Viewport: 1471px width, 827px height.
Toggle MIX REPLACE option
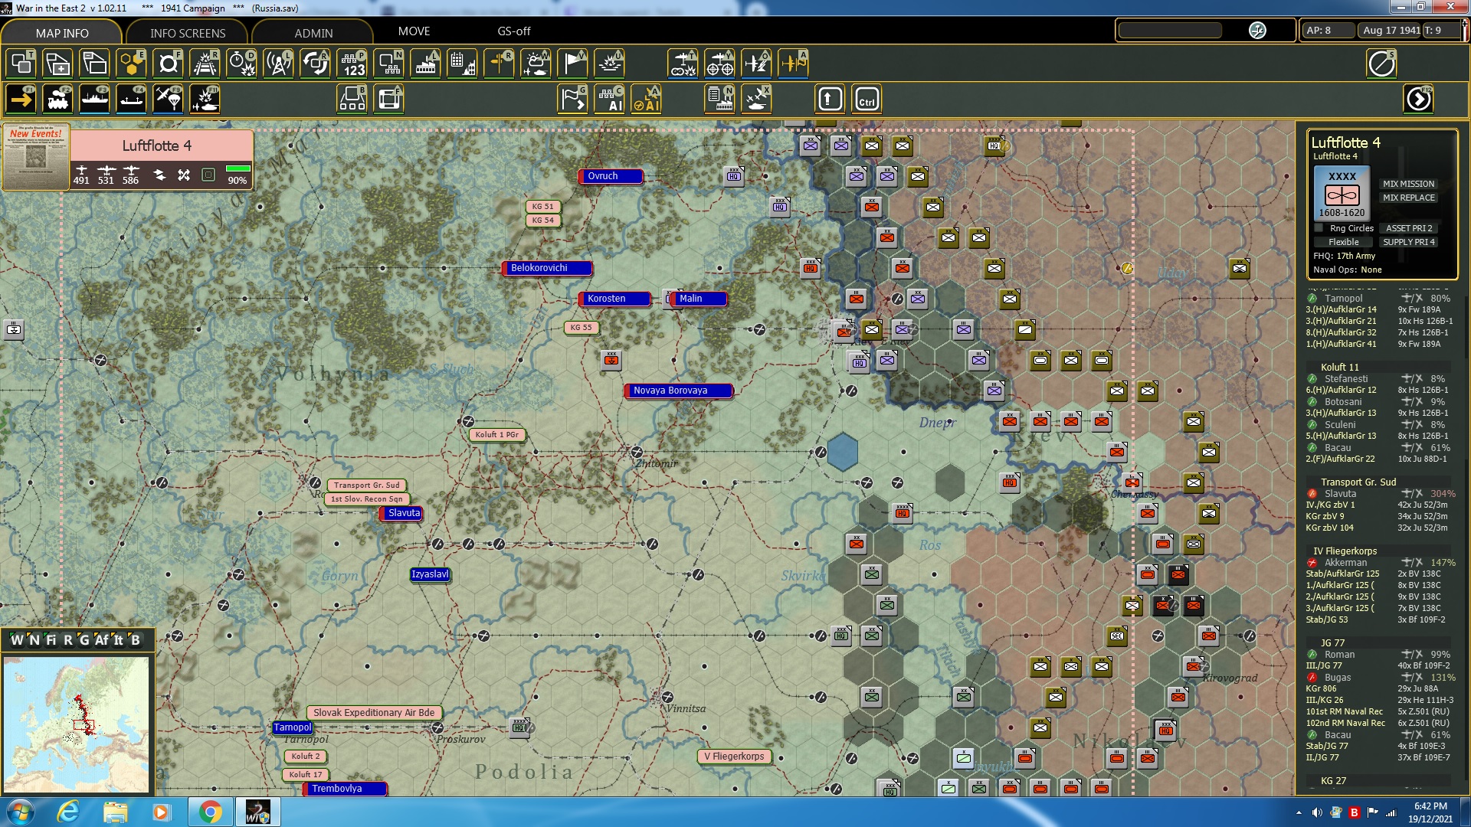click(1409, 198)
